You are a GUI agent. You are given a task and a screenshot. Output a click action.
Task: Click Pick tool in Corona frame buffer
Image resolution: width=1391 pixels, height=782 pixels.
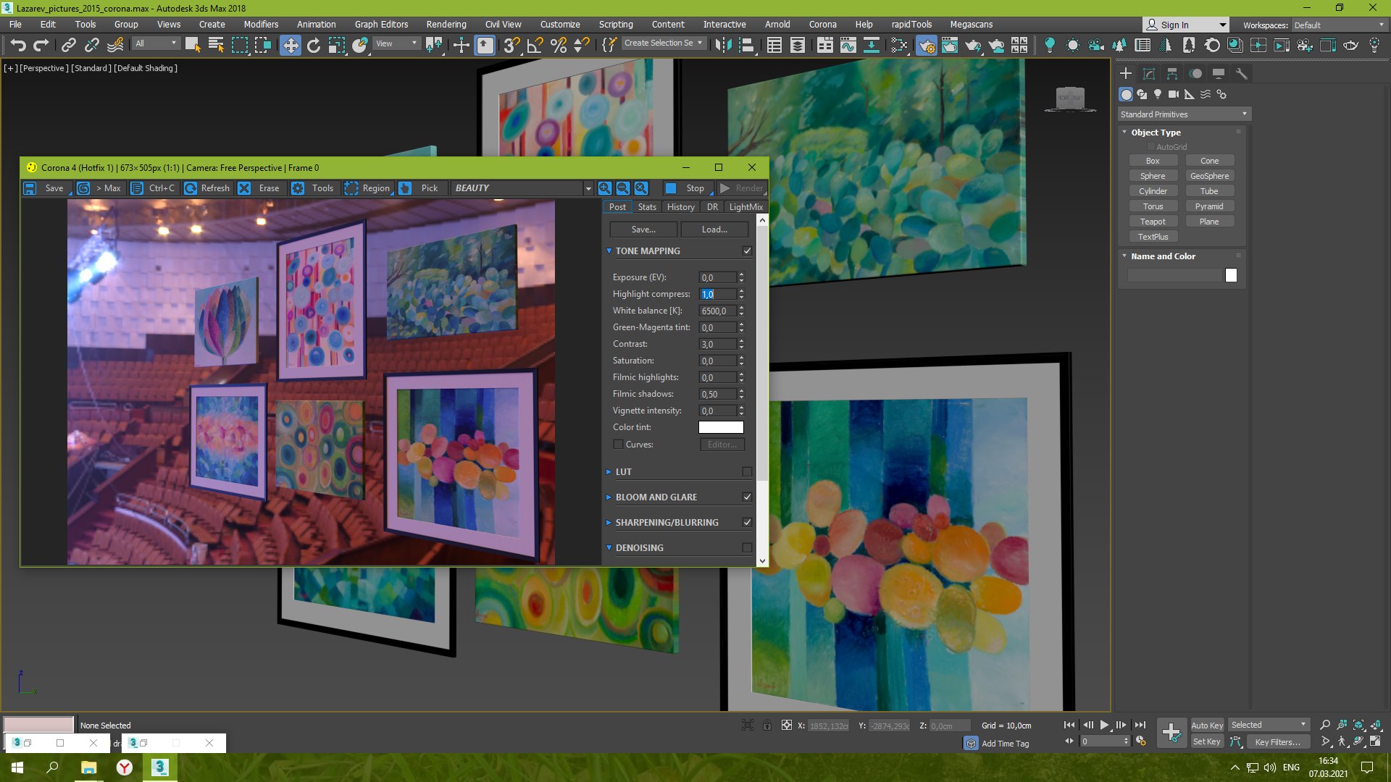click(x=420, y=188)
